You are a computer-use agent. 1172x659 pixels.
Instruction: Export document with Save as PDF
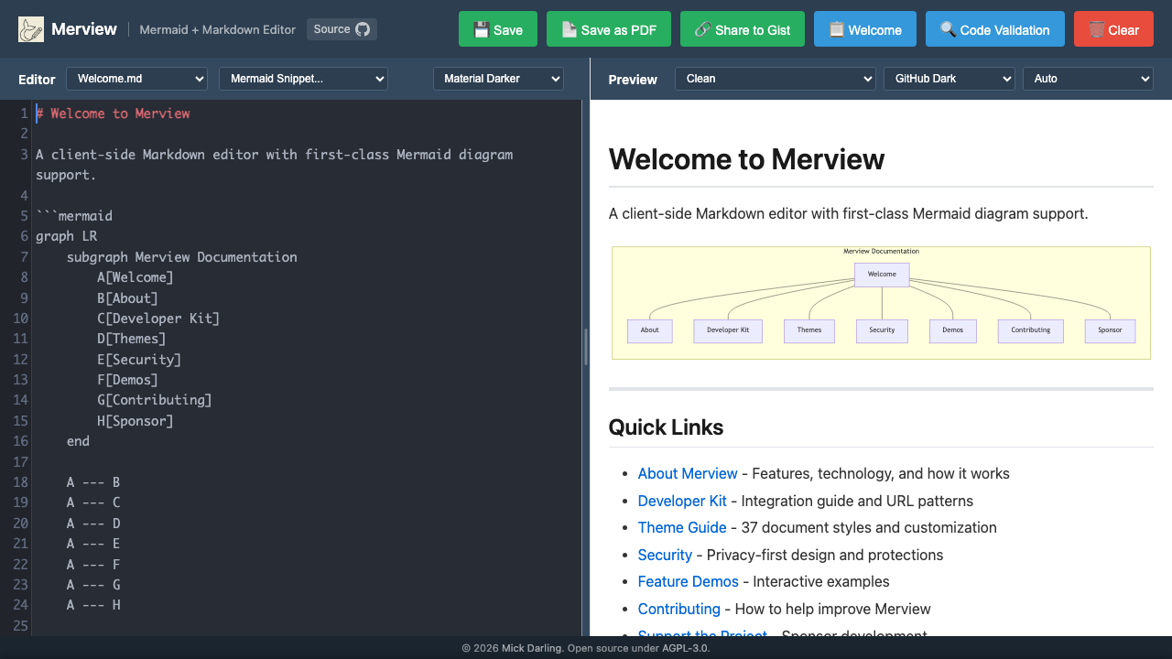[x=609, y=29]
